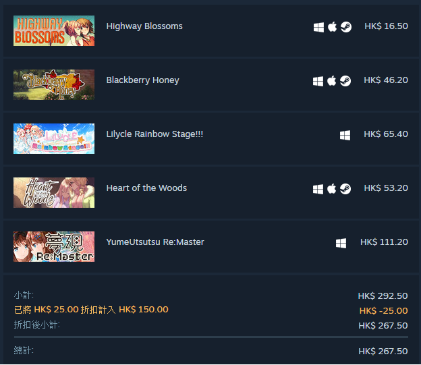Screen dimensions: 421x365
Task: Open Heart of the Woods cover image
Action: [x=54, y=192]
